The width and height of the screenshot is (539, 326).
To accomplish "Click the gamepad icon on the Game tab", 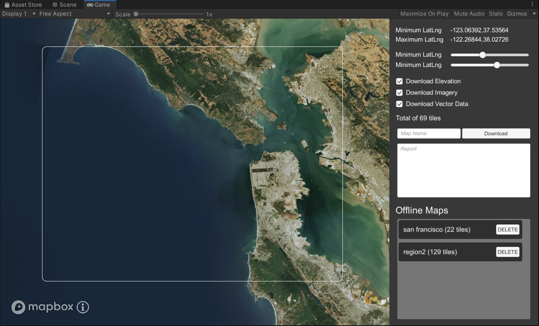I will 90,5.
